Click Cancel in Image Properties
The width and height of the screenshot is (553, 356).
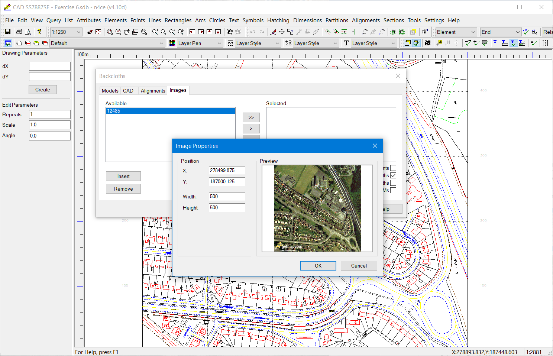click(x=359, y=266)
